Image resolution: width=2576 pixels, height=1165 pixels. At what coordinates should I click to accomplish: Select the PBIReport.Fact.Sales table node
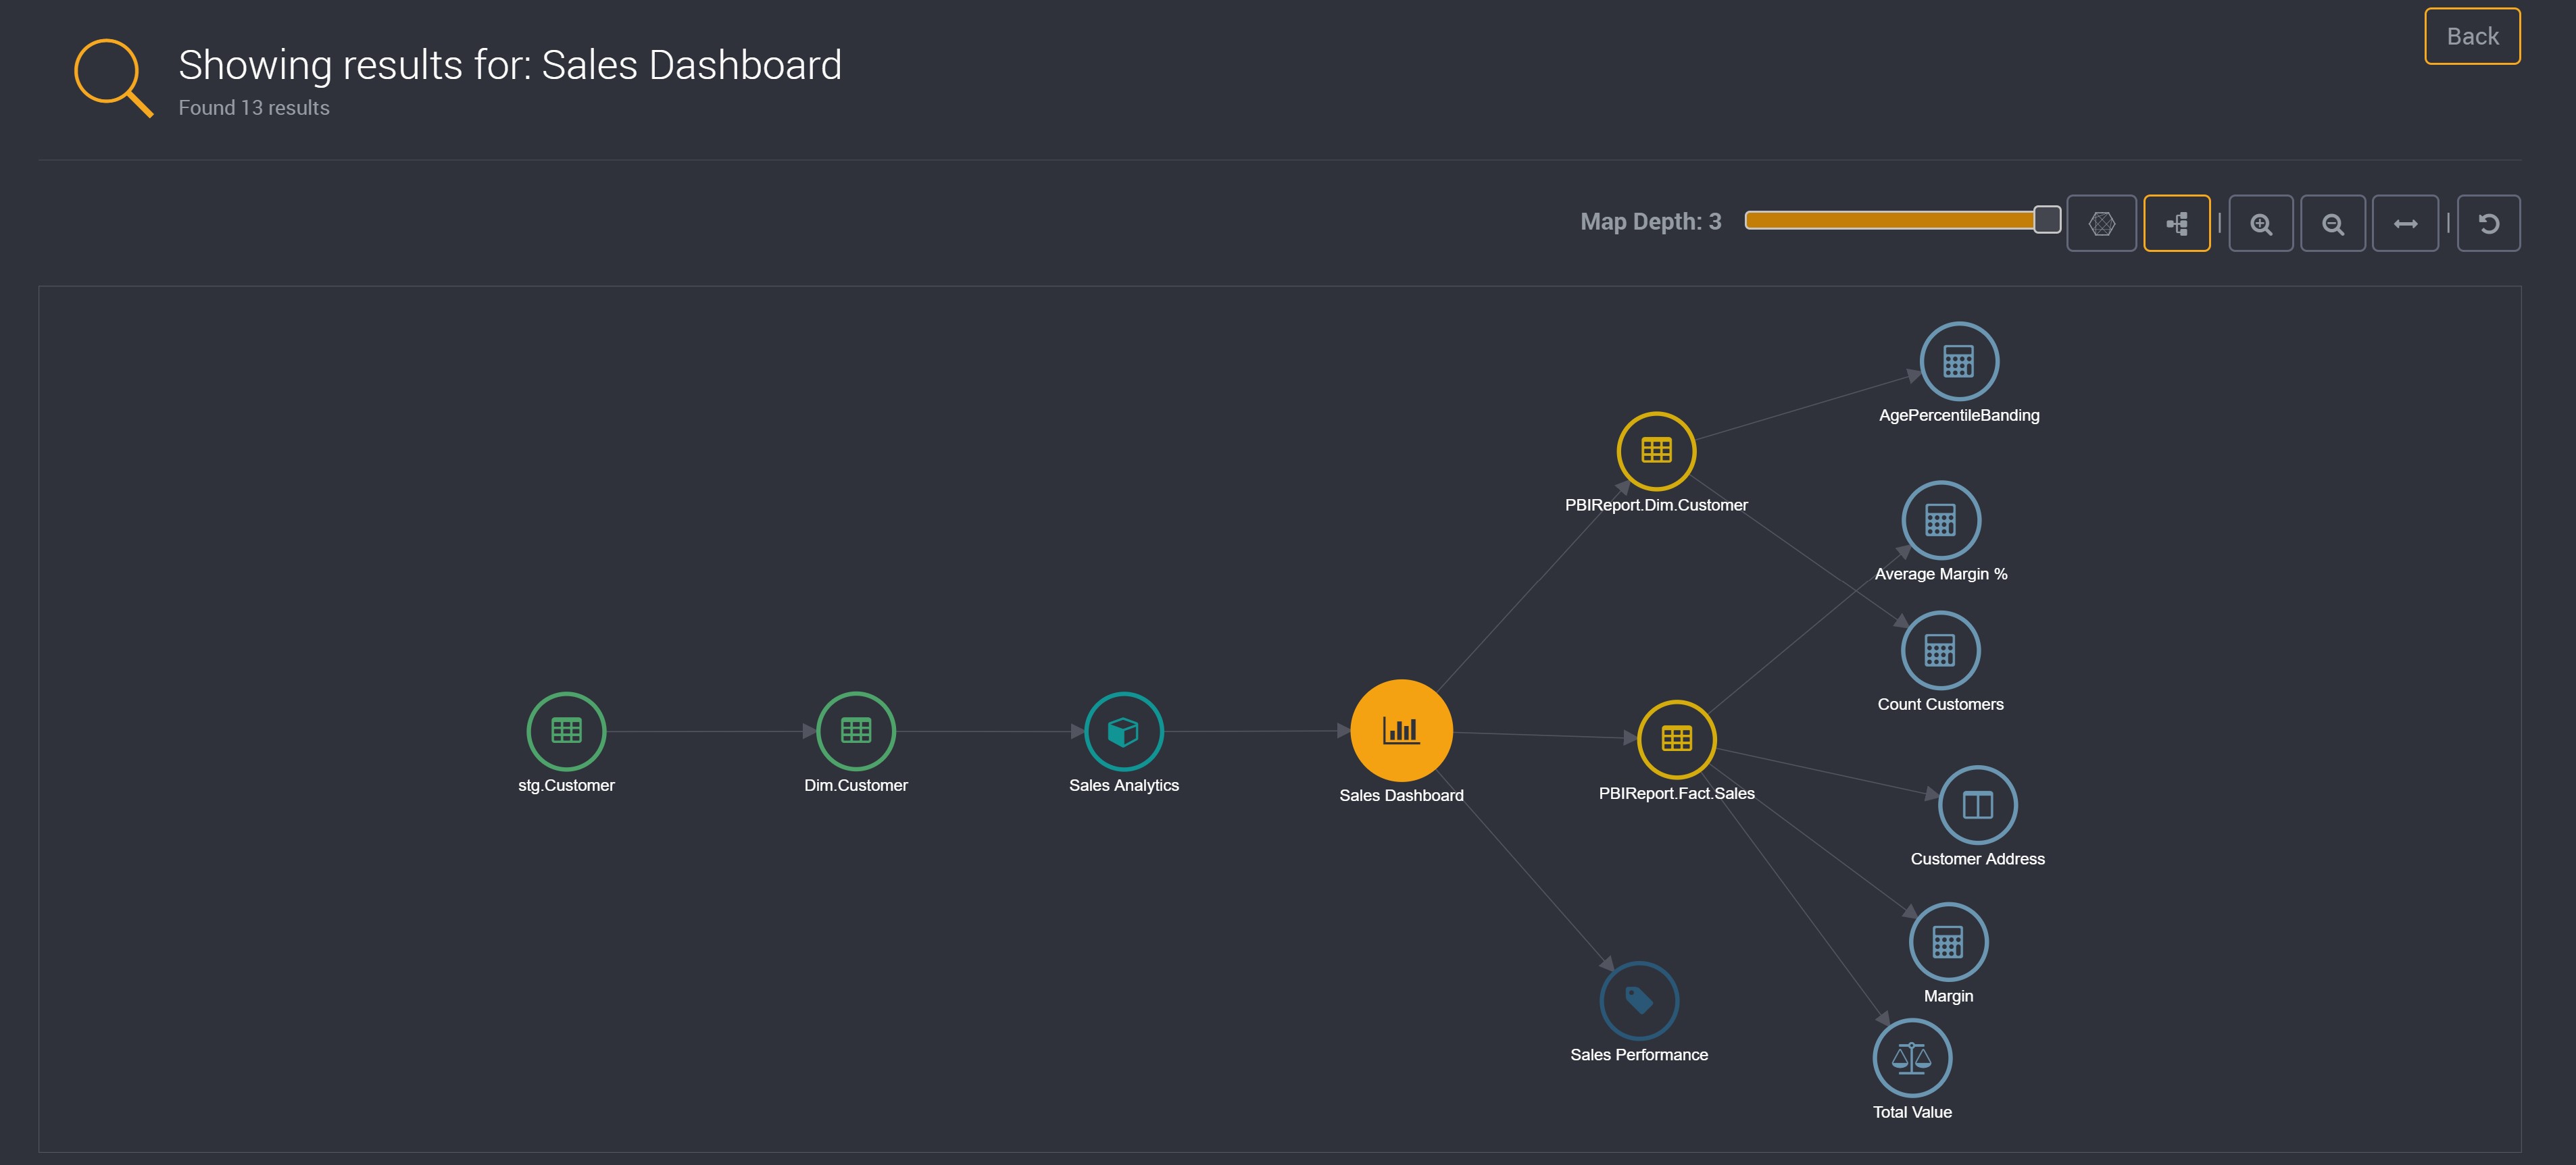[1677, 740]
